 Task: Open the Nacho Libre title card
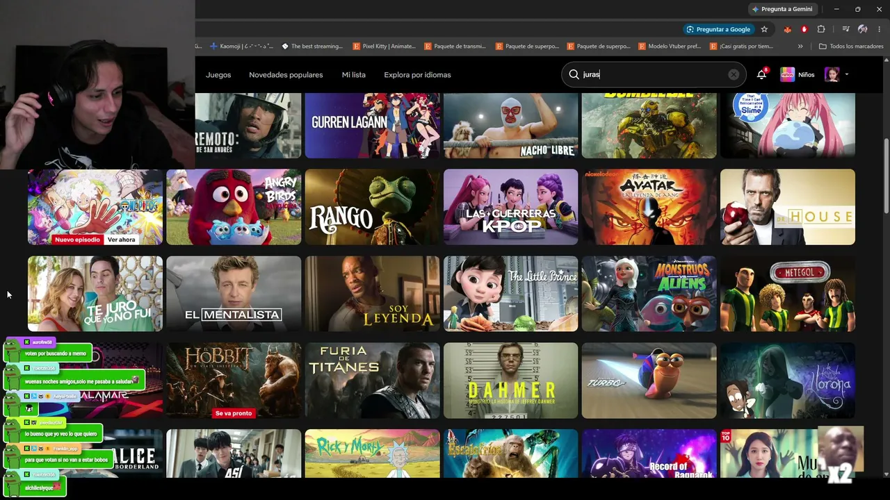(x=510, y=126)
